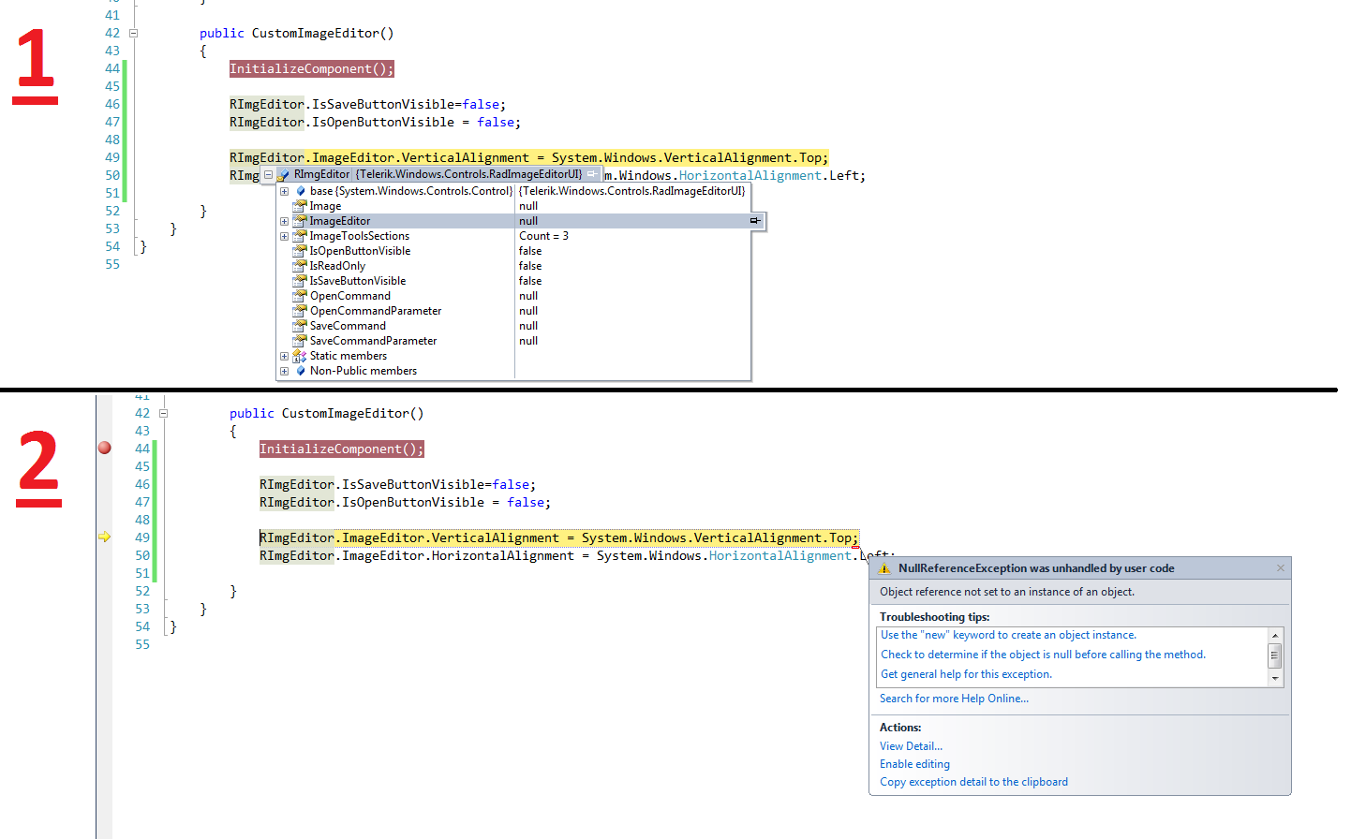Collapse constructor outlining box in bottom screenshot
Image resolution: width=1351 pixels, height=839 pixels.
[x=163, y=413]
